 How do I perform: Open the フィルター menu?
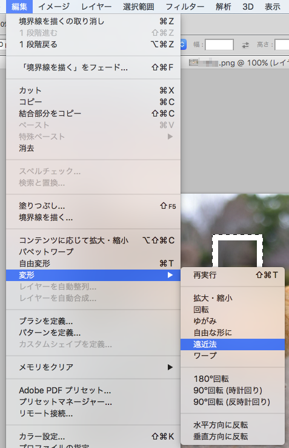pos(185,7)
